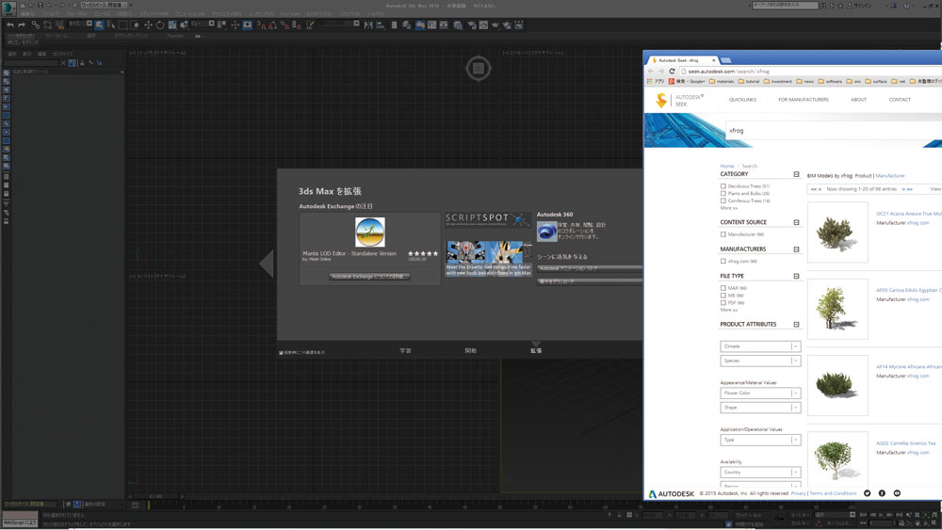Open the Privacy link in footer
This screenshot has width=942, height=530.
click(799, 493)
